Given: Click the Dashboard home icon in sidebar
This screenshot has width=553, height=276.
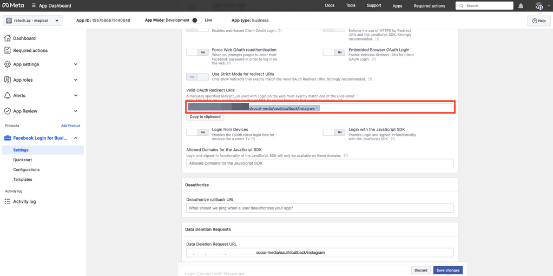Looking at the screenshot, I should 8,38.
